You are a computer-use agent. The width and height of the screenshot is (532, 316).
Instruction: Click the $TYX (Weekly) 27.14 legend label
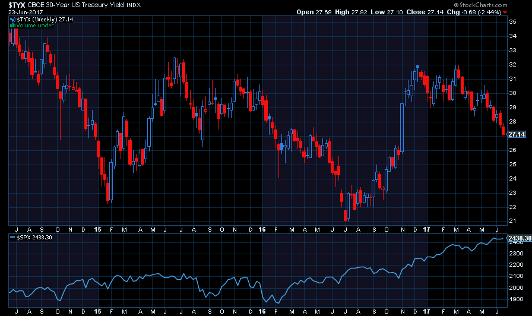[x=45, y=20]
